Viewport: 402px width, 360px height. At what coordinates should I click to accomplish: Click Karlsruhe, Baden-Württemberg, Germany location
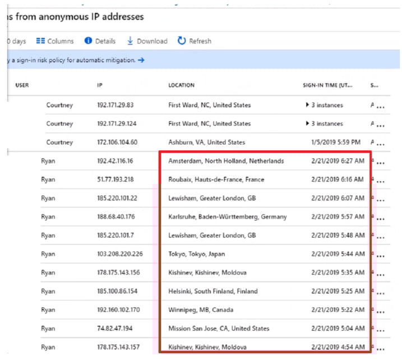[228, 216]
